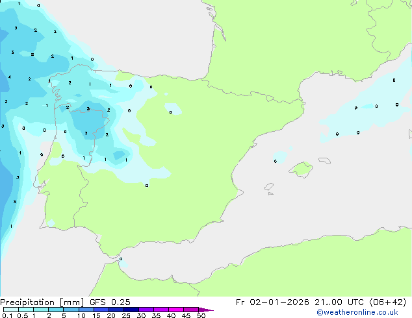Click the '4' precipitation value on map
The height and width of the screenshot is (318, 412).
click(10, 77)
